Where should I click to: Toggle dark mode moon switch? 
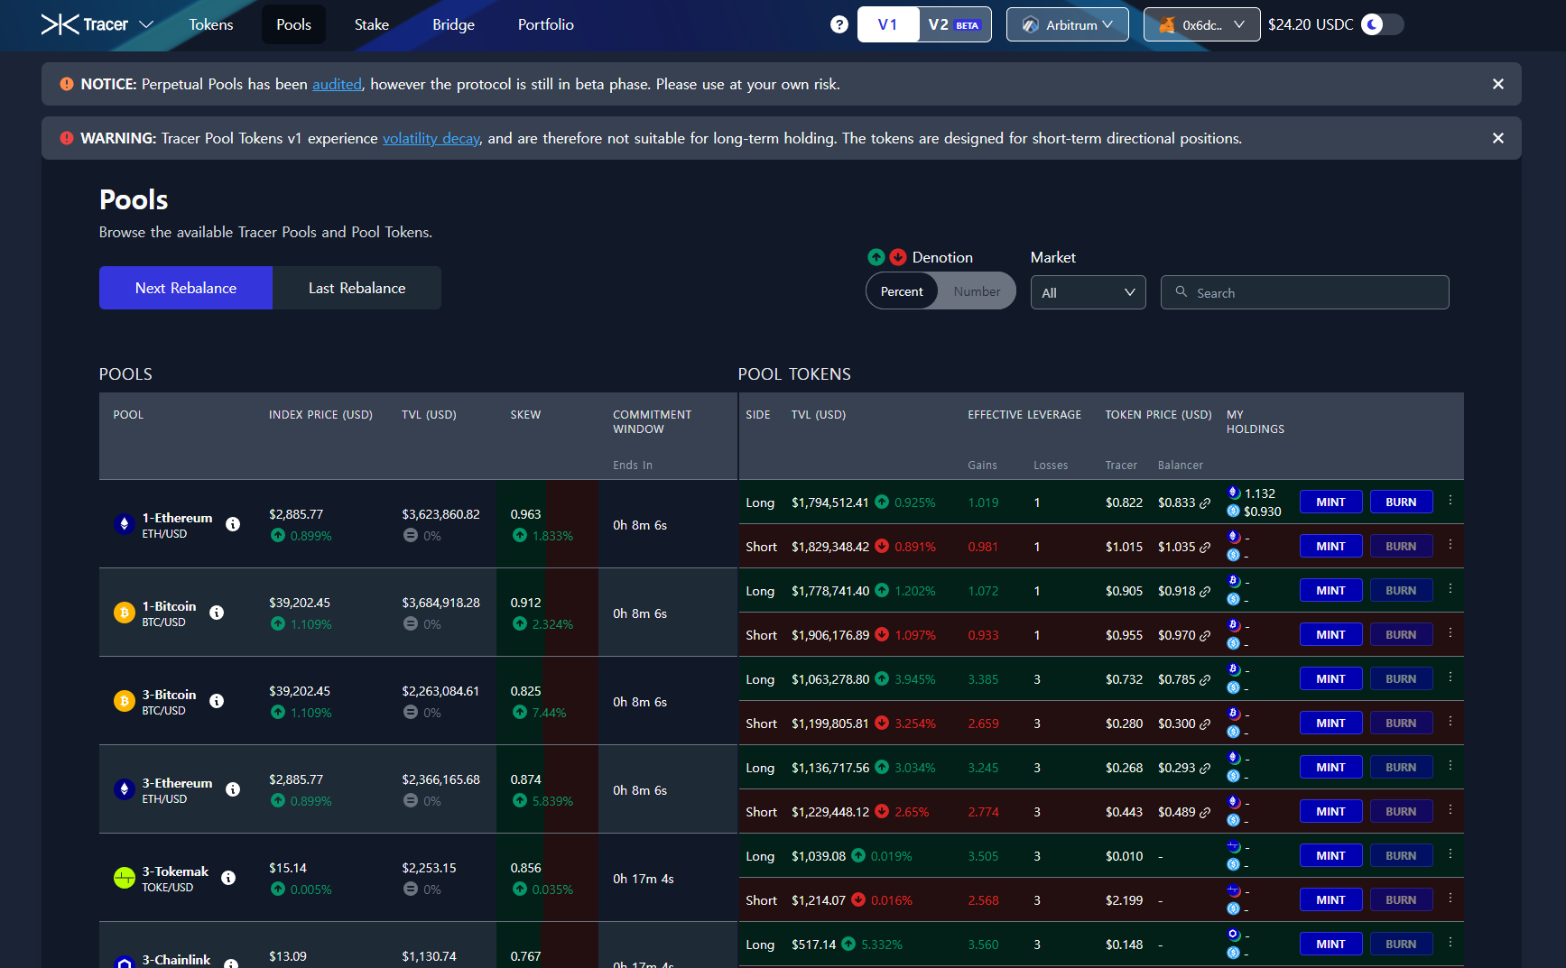point(1383,24)
